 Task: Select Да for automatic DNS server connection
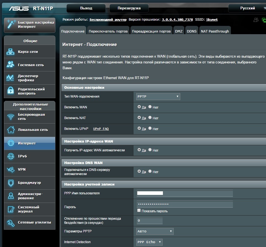click(x=139, y=171)
